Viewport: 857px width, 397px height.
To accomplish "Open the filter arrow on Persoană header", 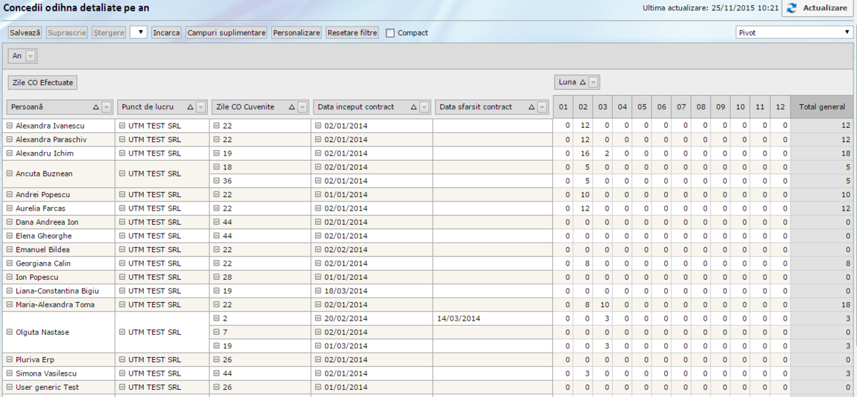I will click(106, 107).
